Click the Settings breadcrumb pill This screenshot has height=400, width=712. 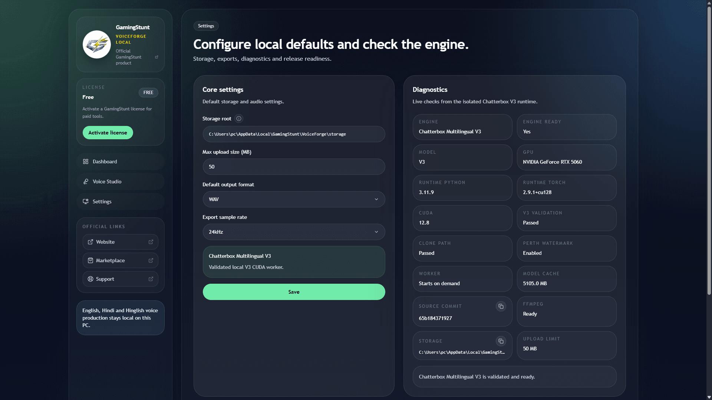point(206,26)
